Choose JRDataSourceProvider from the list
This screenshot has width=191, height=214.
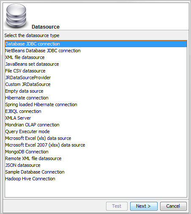[96, 78]
